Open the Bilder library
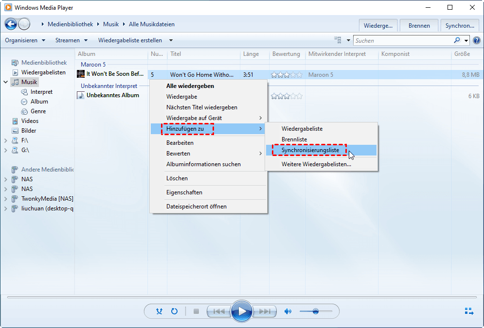Screen dimensions: 484x328 pyautogui.click(x=29, y=131)
